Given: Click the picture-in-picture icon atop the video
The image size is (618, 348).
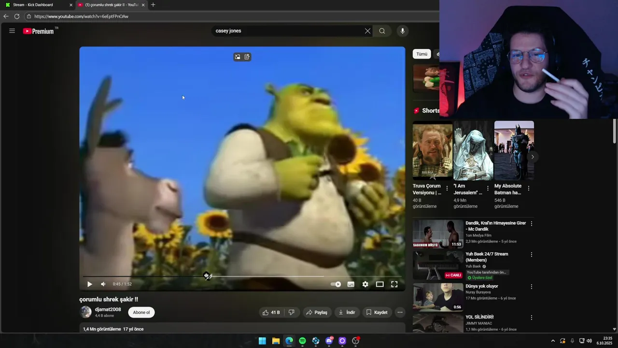Looking at the screenshot, I should [x=238, y=57].
